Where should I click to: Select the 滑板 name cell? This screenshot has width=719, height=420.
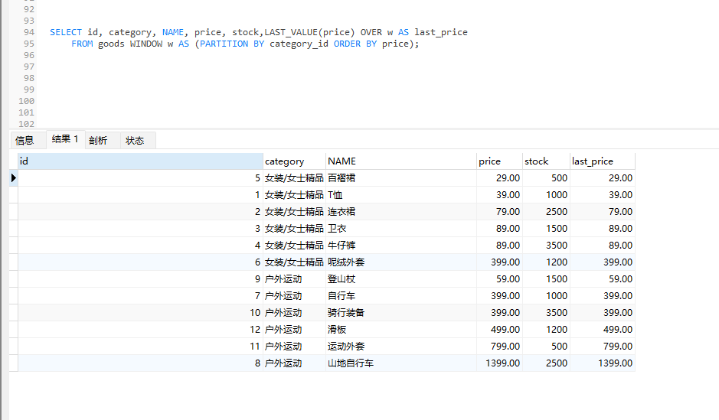pyautogui.click(x=401, y=329)
